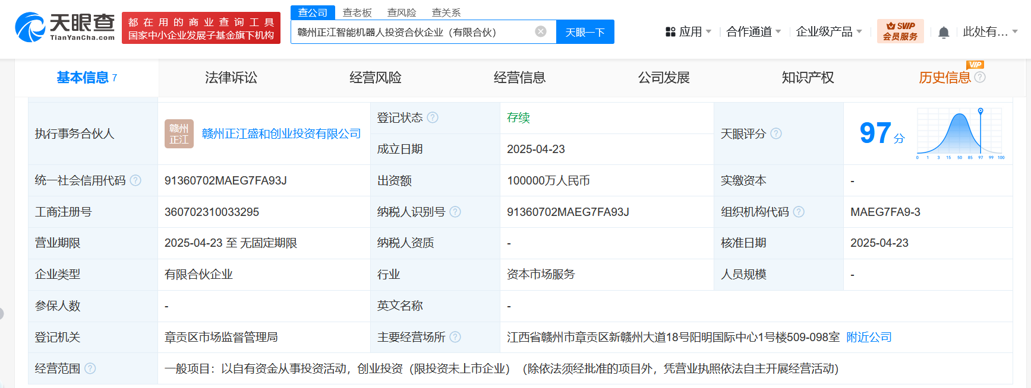
Task: Open SVIP member services
Action: [900, 31]
